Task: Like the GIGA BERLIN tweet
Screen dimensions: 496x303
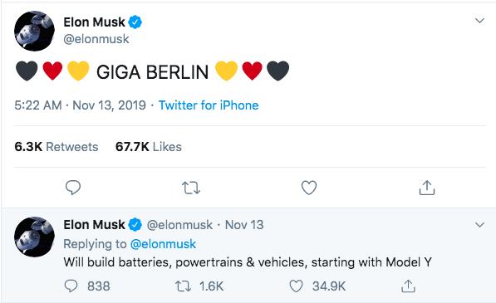Action: pyautogui.click(x=309, y=188)
